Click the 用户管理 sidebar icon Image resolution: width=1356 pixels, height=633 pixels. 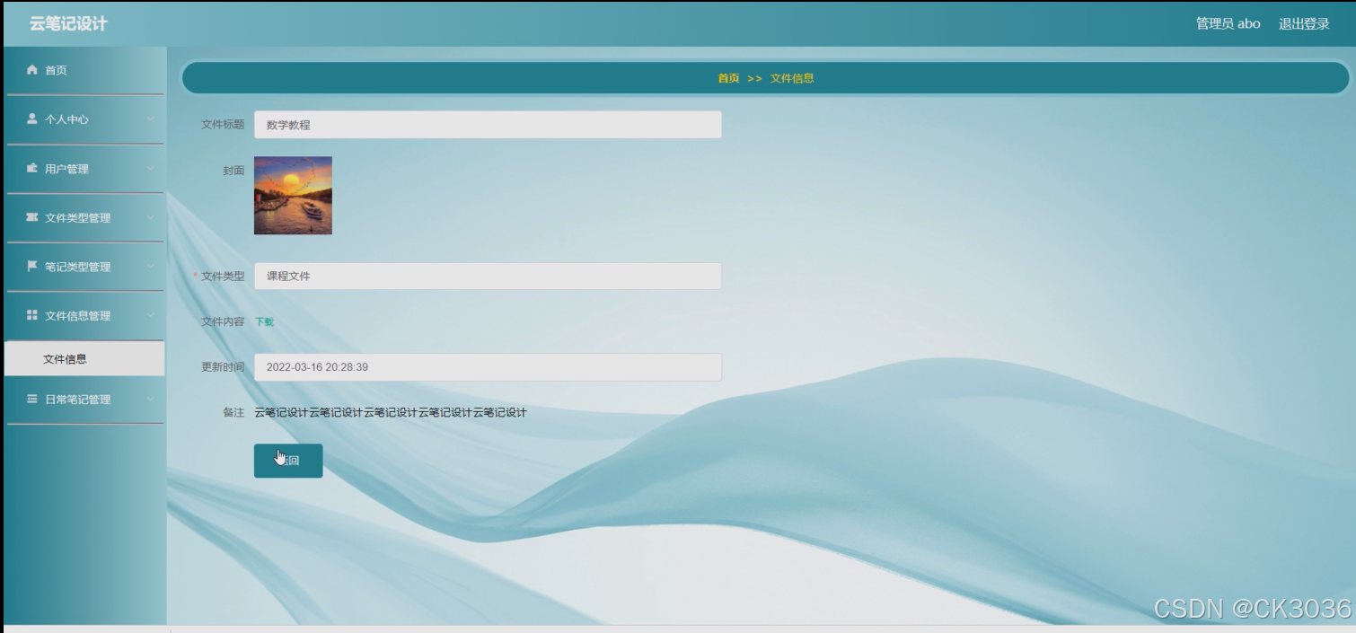(x=32, y=168)
